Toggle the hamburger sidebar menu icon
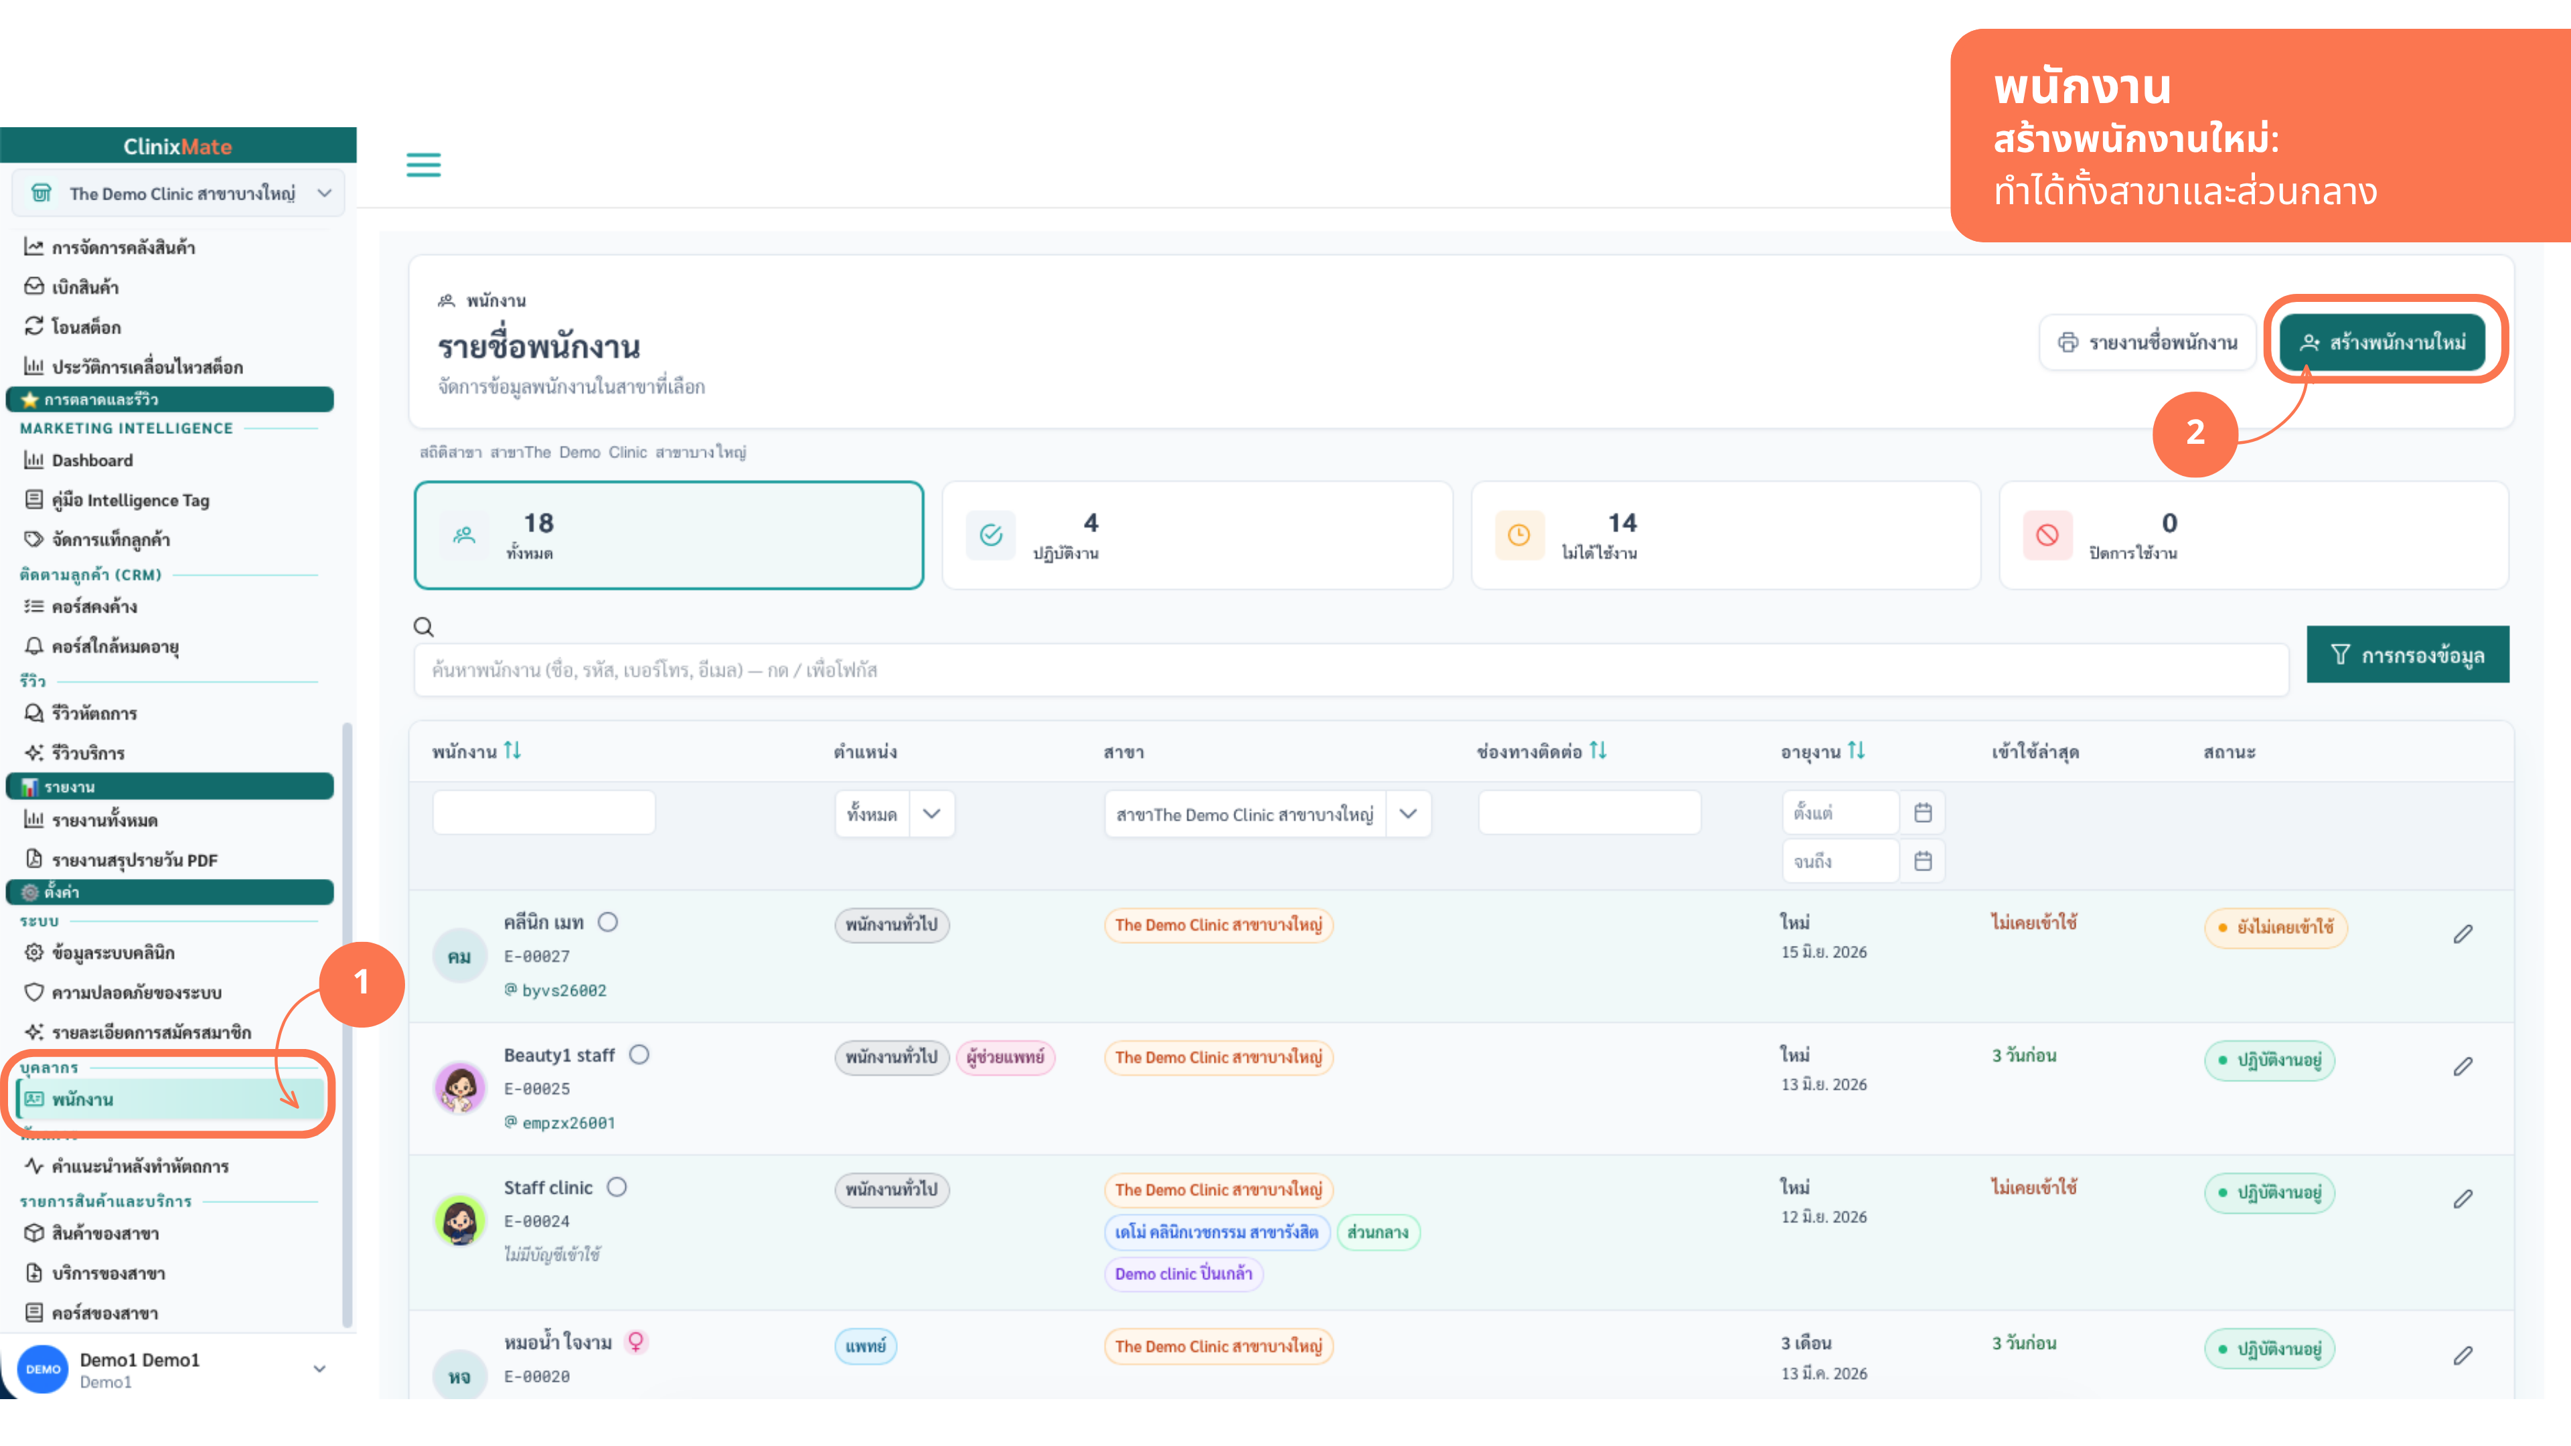2571x1446 pixels. tap(423, 165)
